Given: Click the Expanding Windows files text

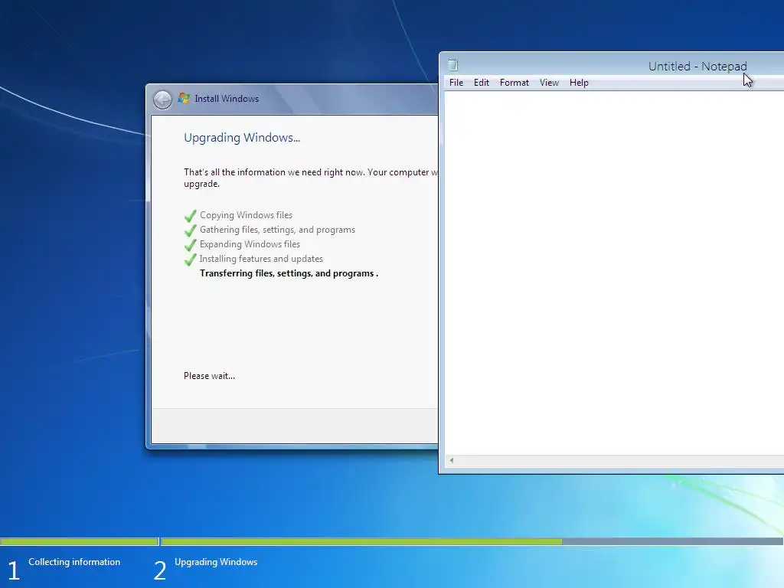Looking at the screenshot, I should 250,244.
